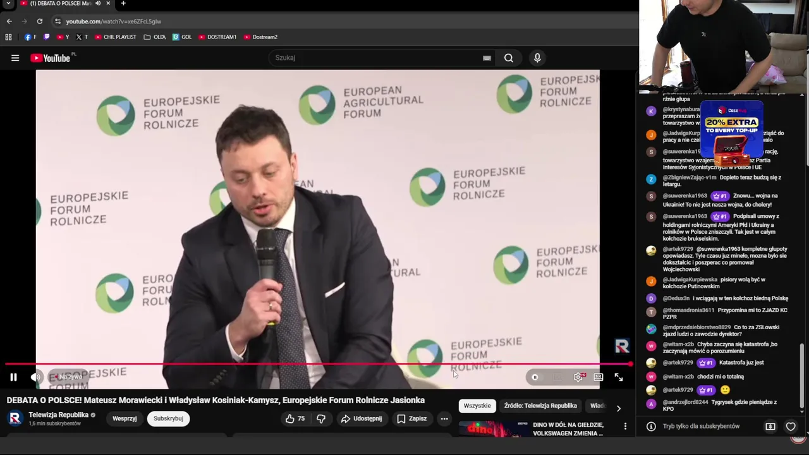Viewport: 809px width, 455px height.
Task: Open the site info icon in the address bar
Action: [x=58, y=21]
